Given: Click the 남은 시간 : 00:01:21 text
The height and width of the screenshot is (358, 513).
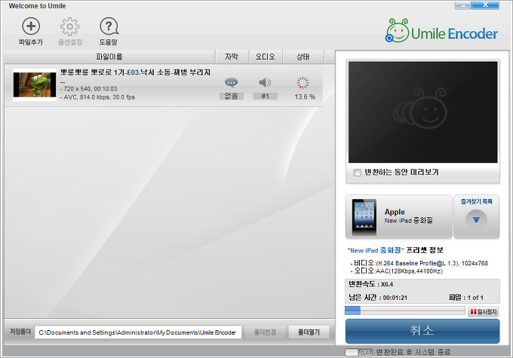Looking at the screenshot, I should pos(378,298).
